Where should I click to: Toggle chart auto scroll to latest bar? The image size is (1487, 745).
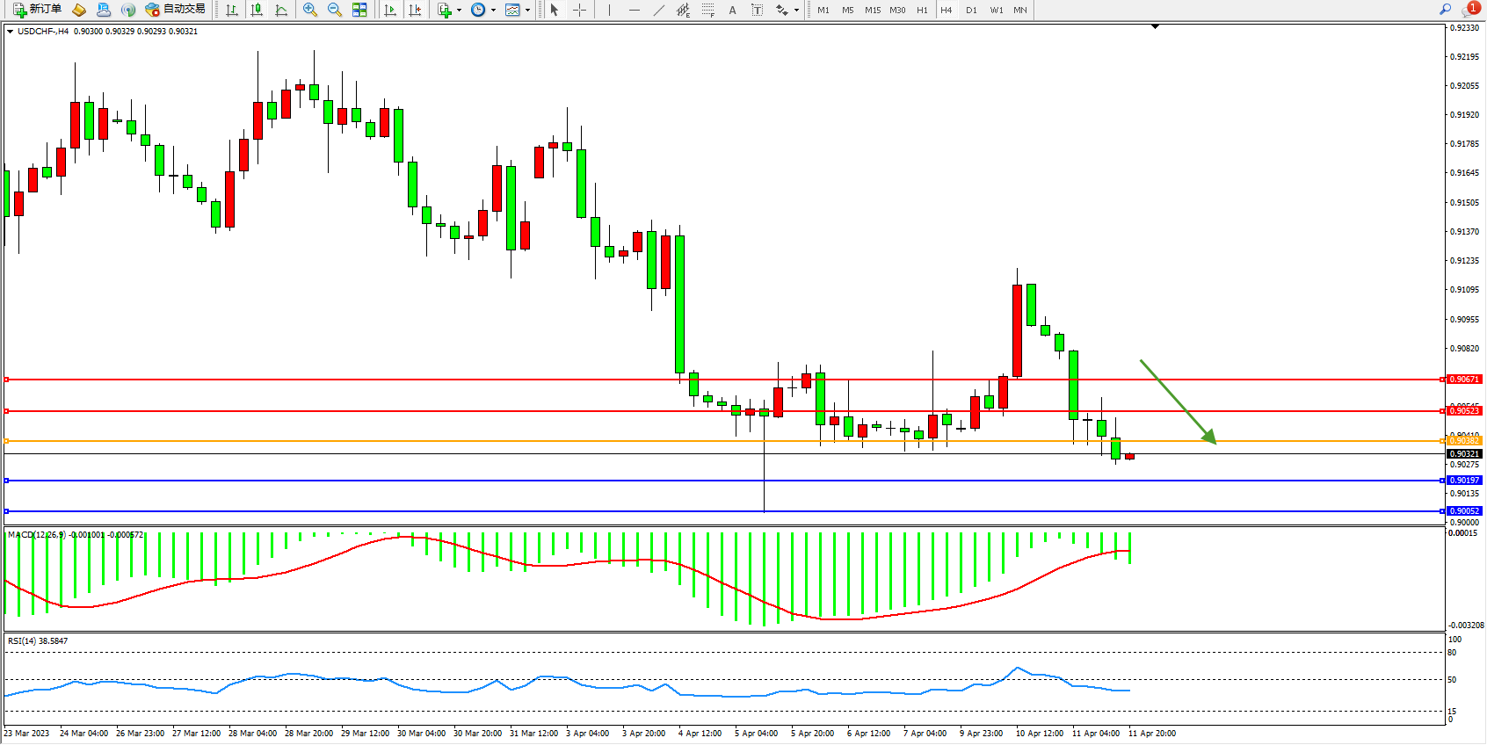(x=390, y=10)
